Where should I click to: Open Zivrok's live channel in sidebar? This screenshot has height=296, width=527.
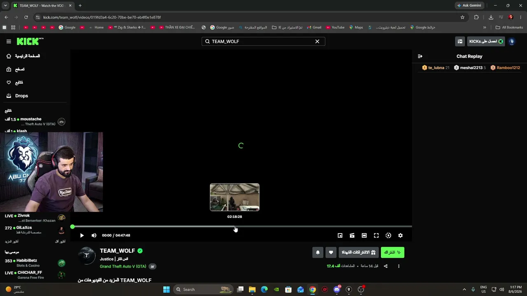coord(35,218)
